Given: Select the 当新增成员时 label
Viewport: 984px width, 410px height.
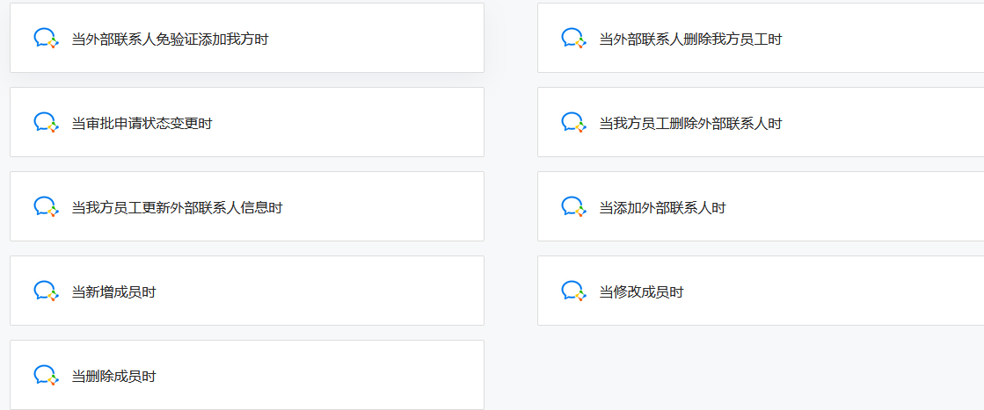Looking at the screenshot, I should click(113, 292).
